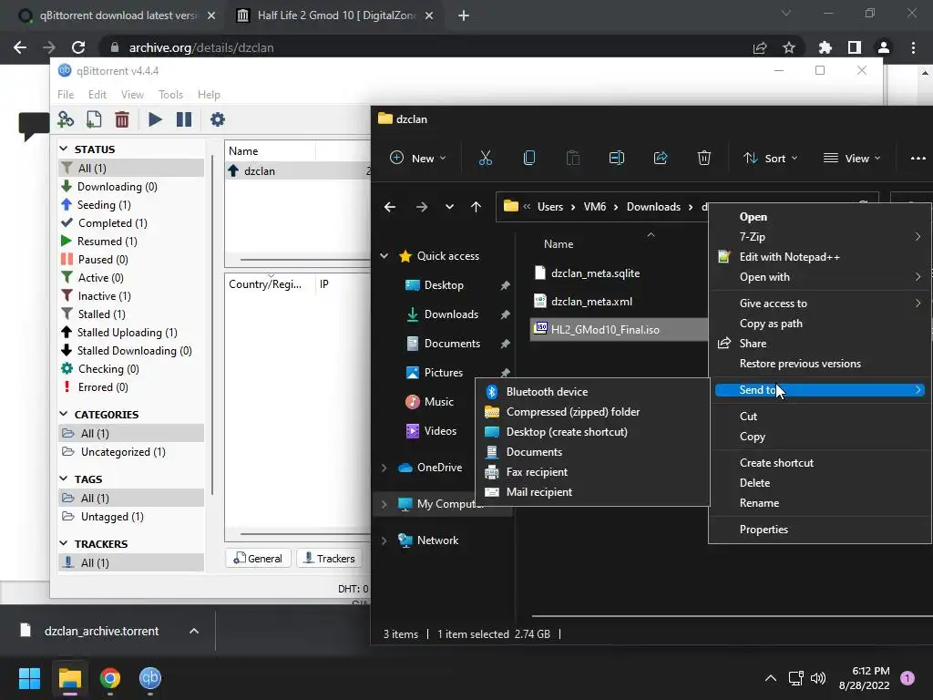The image size is (933, 700).
Task: Open the New dropdown in Explorer
Action: 417,158
